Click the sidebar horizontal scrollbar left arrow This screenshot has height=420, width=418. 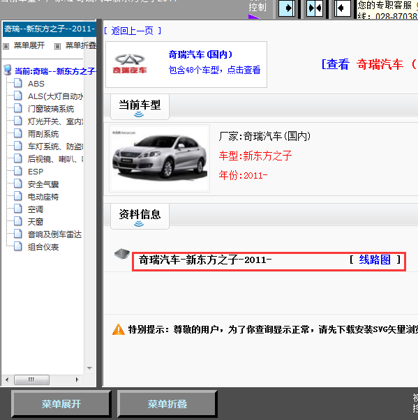point(7,380)
